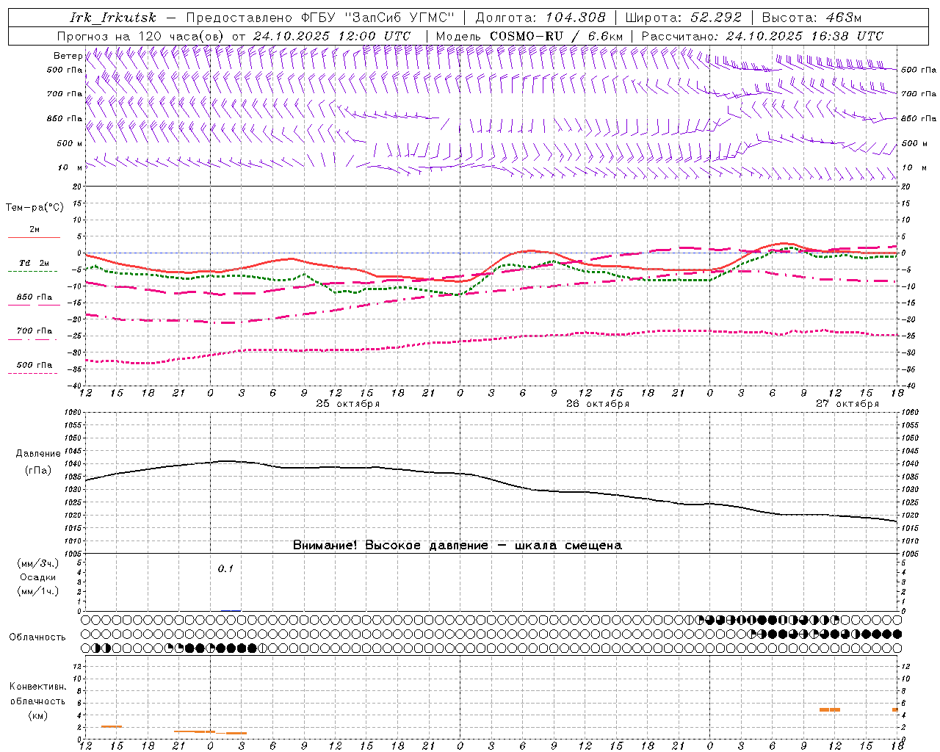The width and height of the screenshot is (940, 752).
Task: Click the calculation time Рассчитано 16:38 UTC
Action: (763, 36)
